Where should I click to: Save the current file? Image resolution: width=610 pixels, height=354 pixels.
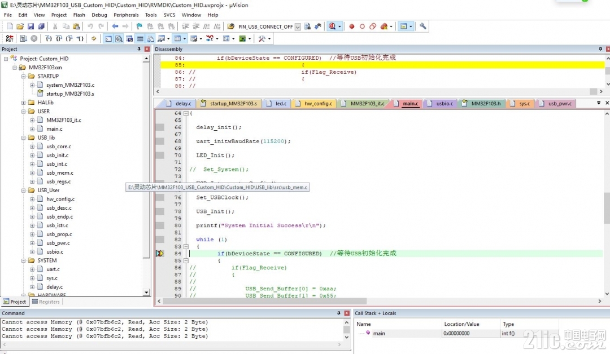tap(30, 26)
